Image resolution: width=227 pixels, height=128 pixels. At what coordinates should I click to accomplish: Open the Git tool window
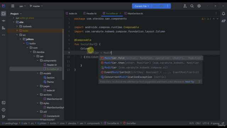tap(4, 117)
